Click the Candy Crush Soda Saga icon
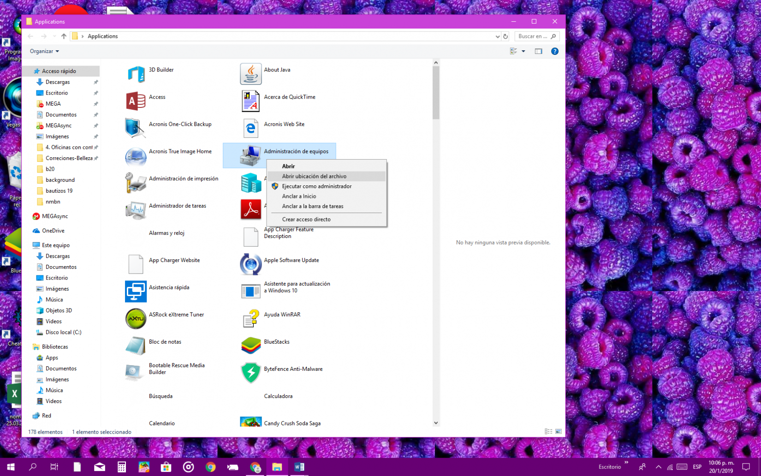 pyautogui.click(x=251, y=422)
